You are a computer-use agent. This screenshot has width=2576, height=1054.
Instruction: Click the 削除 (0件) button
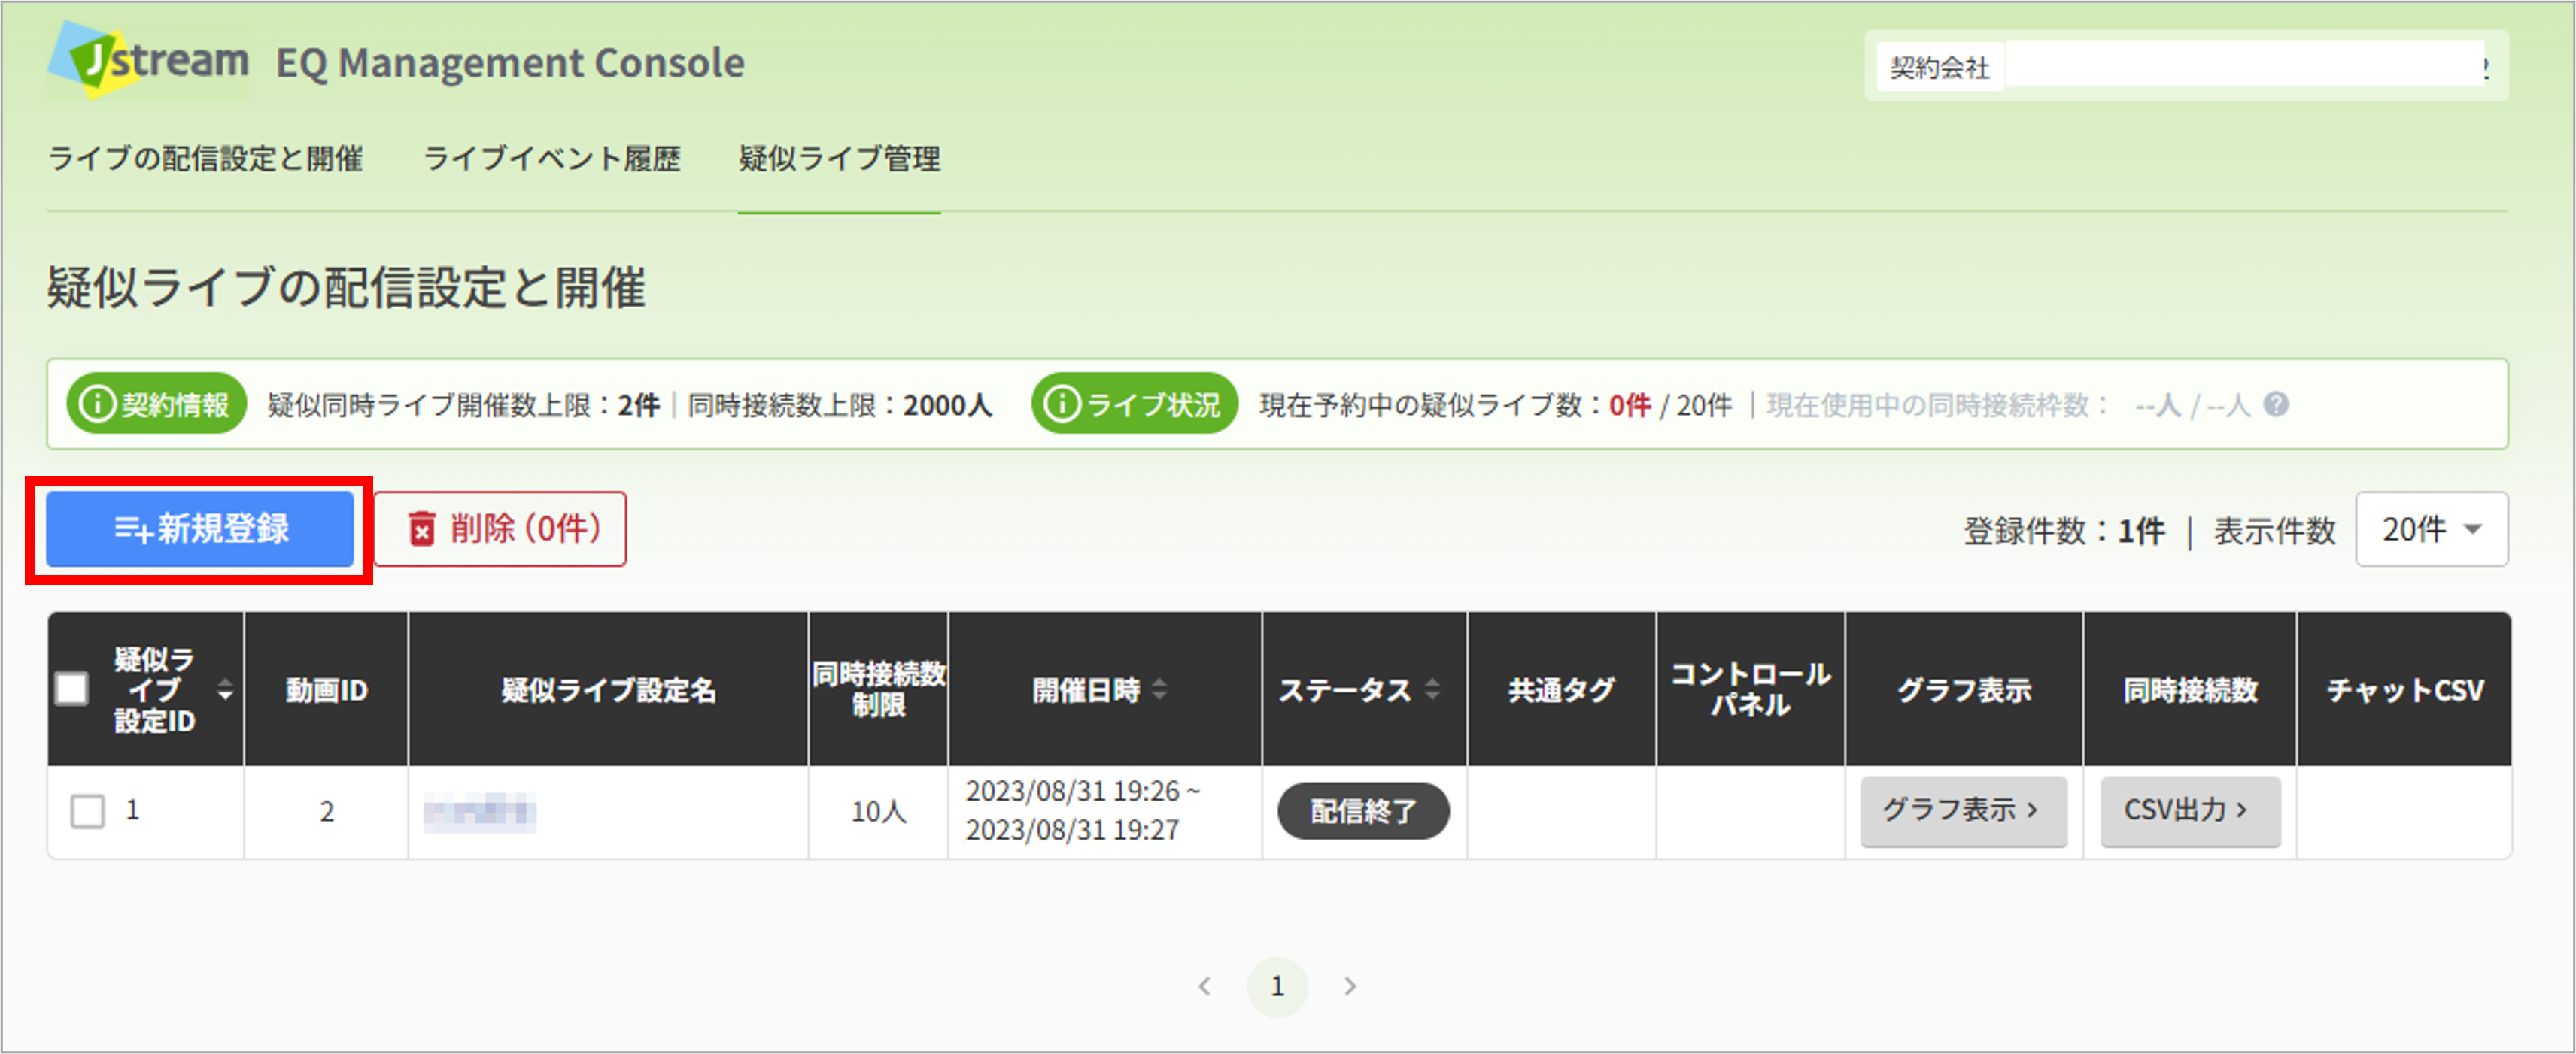point(500,529)
